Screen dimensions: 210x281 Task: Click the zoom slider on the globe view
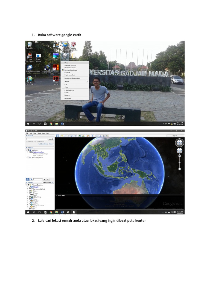click(179, 162)
